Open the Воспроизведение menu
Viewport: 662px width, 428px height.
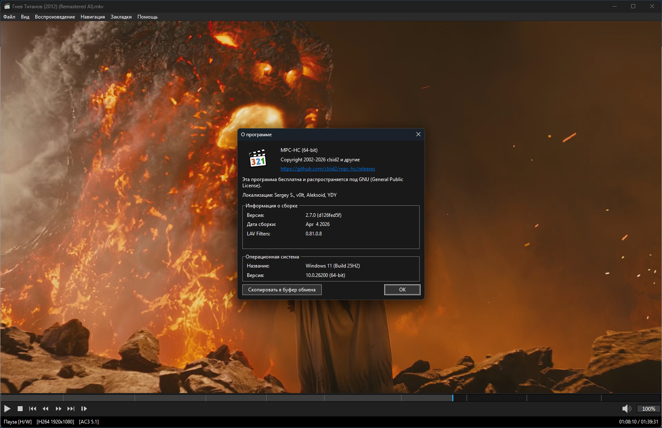(55, 17)
